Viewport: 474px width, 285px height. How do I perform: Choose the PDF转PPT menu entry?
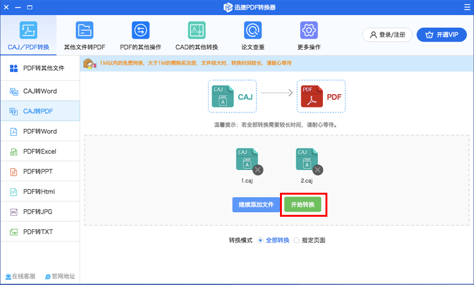pyautogui.click(x=40, y=171)
